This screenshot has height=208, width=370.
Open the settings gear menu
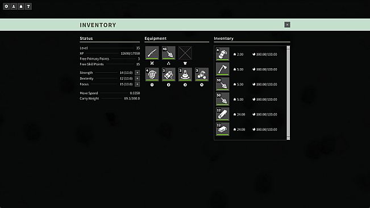point(6,6)
